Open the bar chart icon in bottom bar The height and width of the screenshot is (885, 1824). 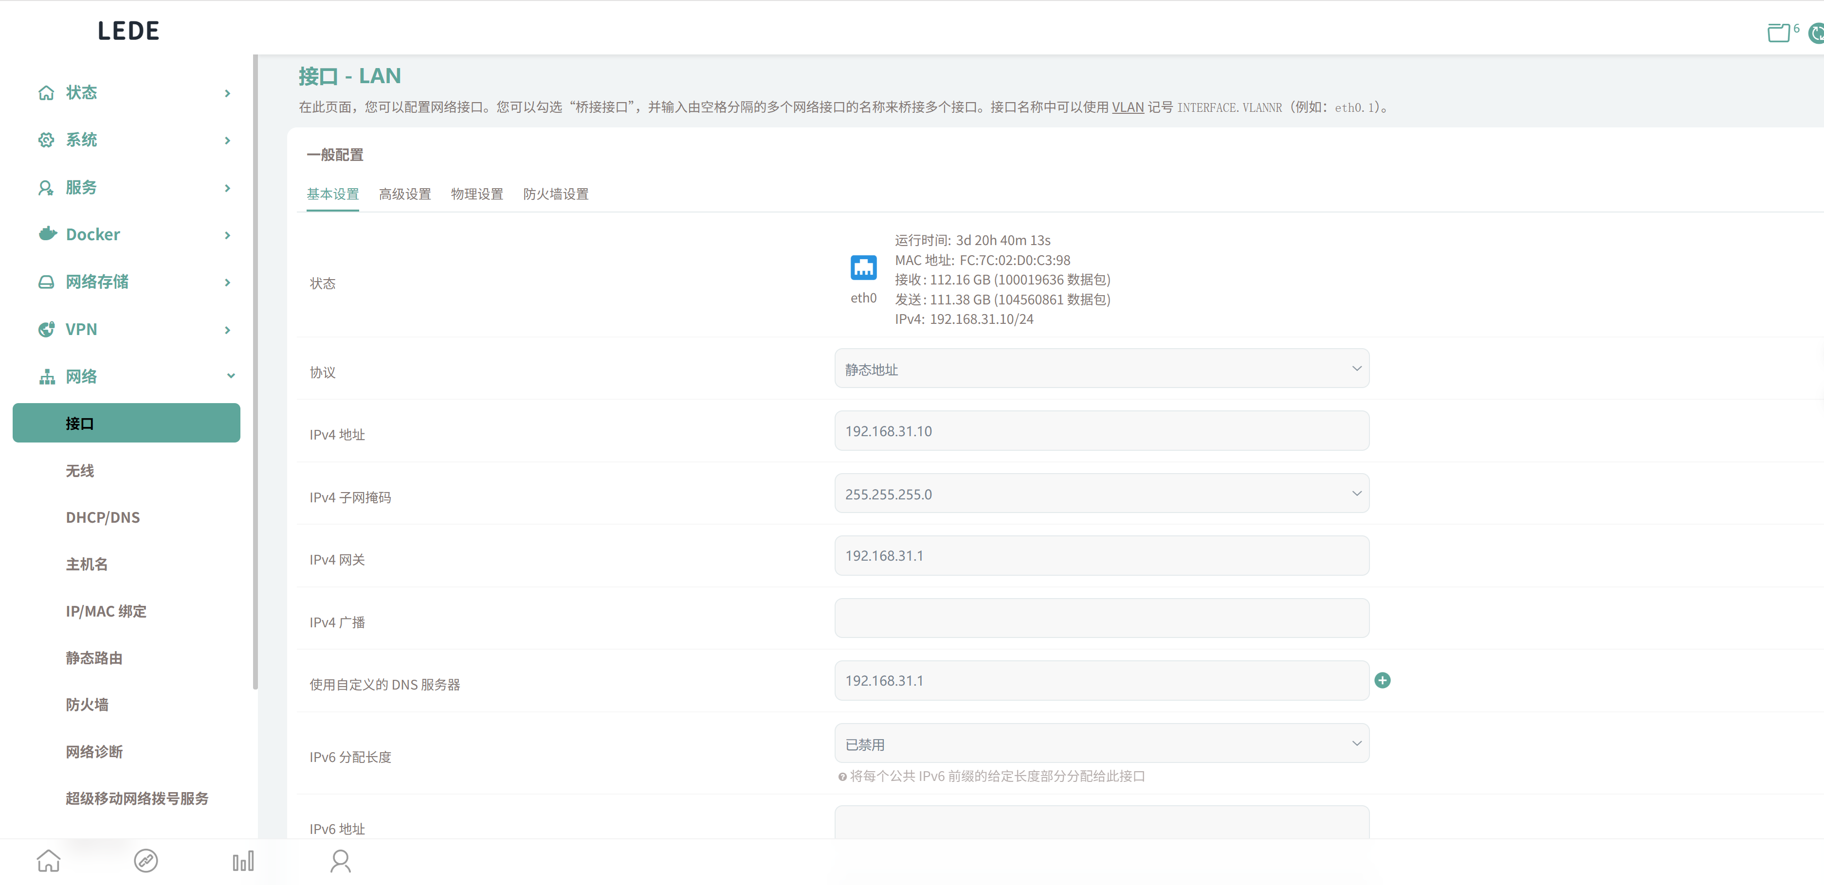[243, 861]
